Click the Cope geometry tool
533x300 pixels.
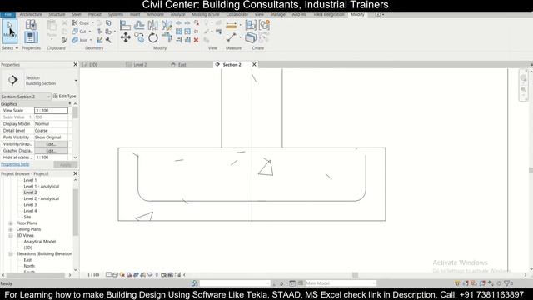(81, 22)
